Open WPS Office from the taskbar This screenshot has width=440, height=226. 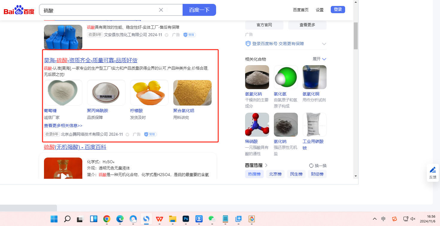point(160,219)
